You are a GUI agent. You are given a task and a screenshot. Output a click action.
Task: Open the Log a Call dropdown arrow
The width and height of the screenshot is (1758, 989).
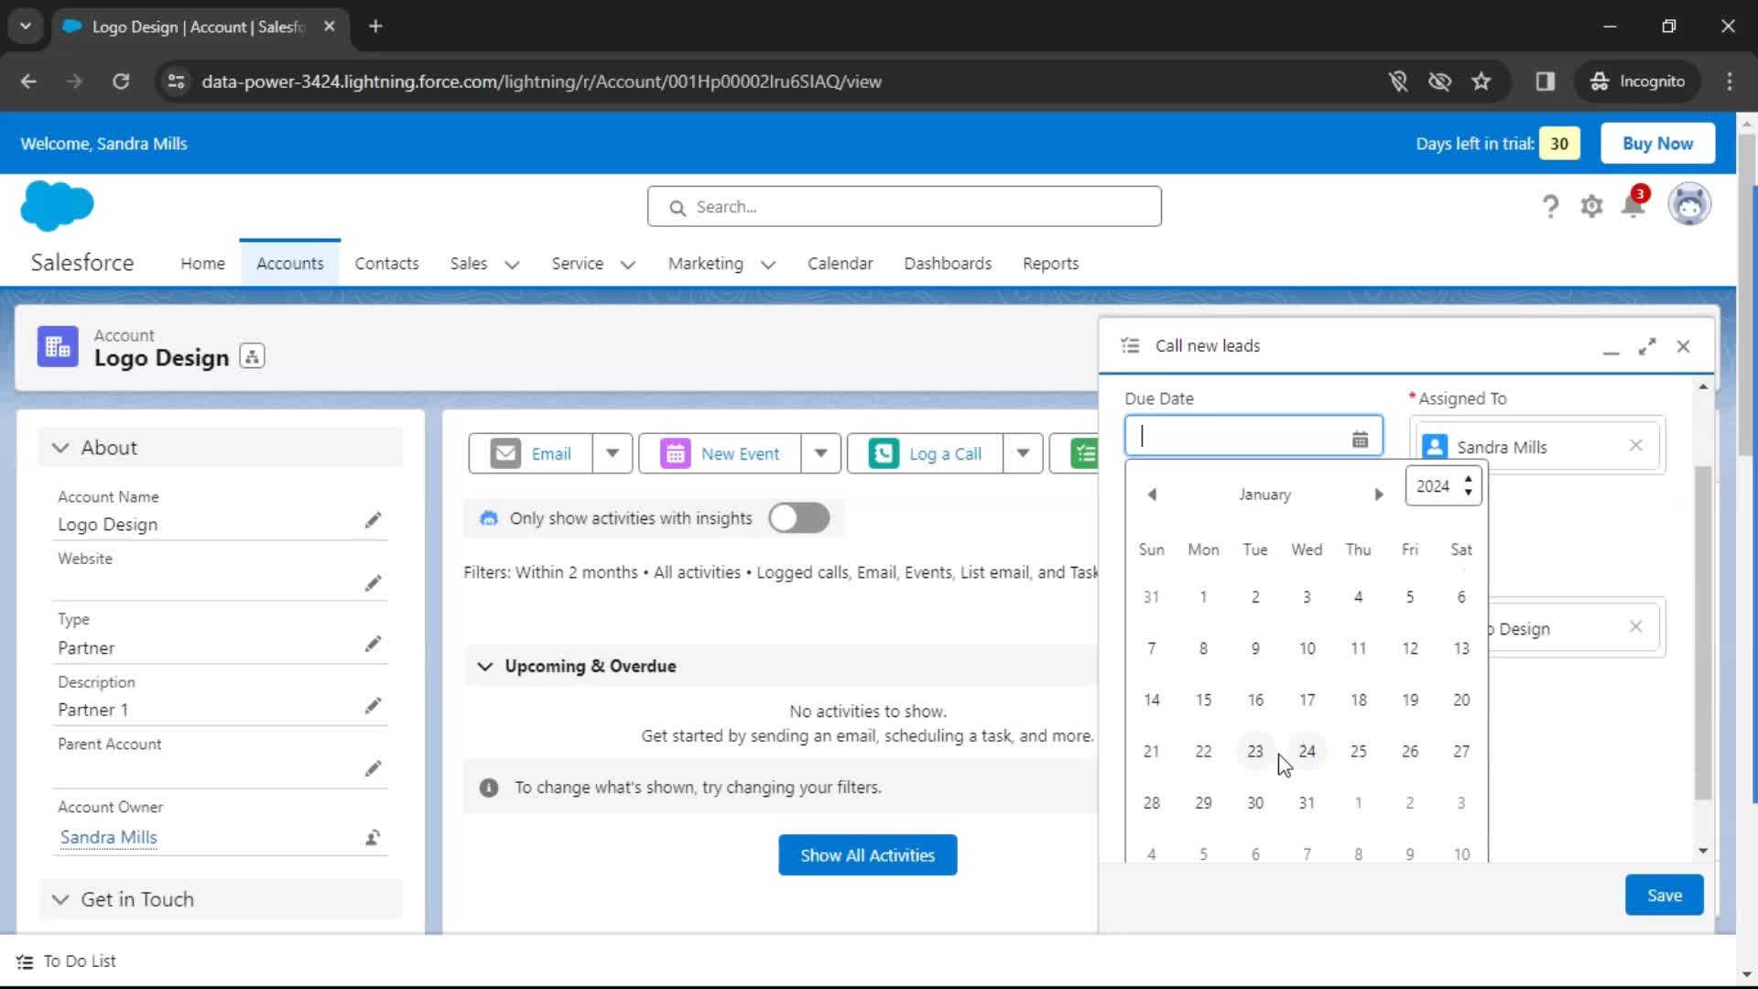tap(1023, 453)
